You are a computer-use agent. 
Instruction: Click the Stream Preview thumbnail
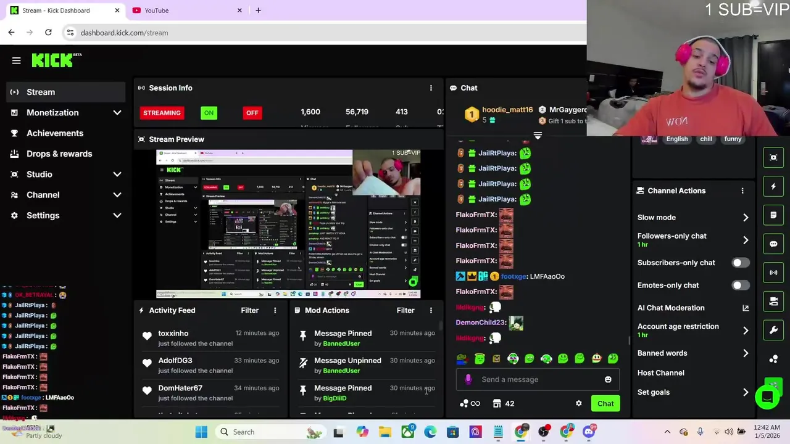click(x=288, y=224)
